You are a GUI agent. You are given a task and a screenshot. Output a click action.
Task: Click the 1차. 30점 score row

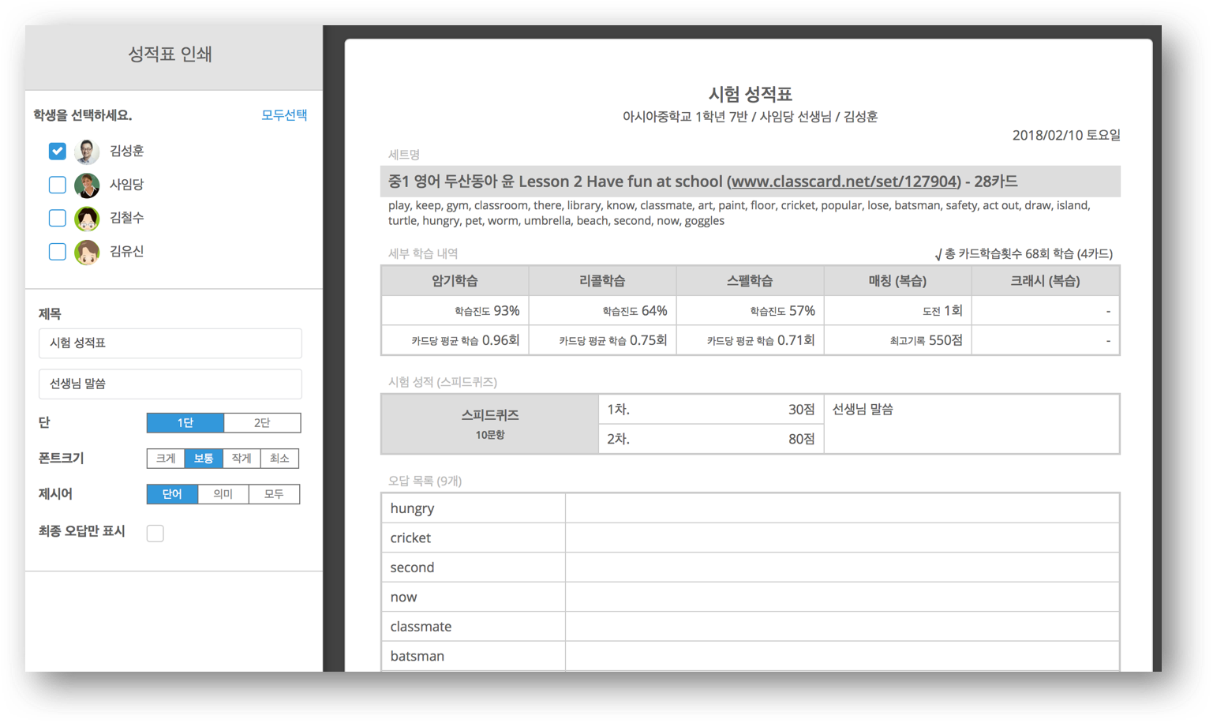tap(711, 410)
